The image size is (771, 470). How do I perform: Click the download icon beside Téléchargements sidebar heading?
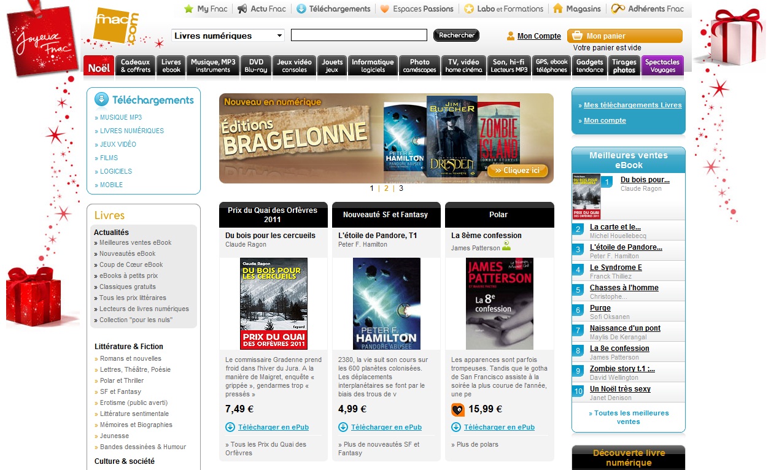click(x=101, y=100)
